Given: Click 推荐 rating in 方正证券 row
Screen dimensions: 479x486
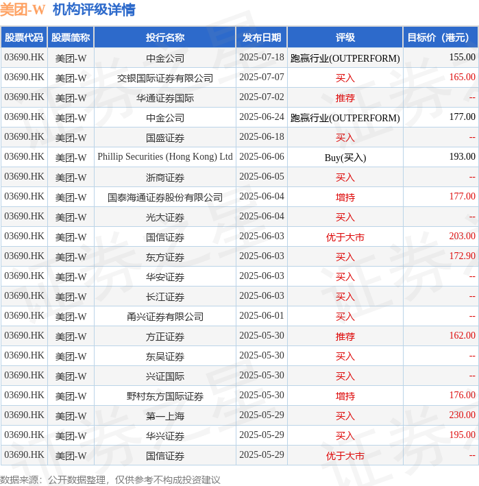Looking at the screenshot, I should click(x=345, y=337).
